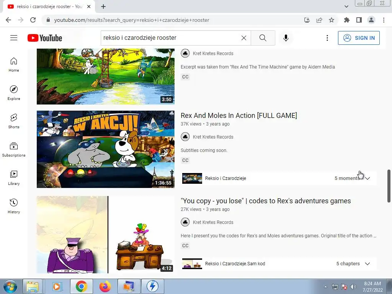Open the Reksio i Czarodzieje.Sam kod chapter thumbnail

pos(192,264)
